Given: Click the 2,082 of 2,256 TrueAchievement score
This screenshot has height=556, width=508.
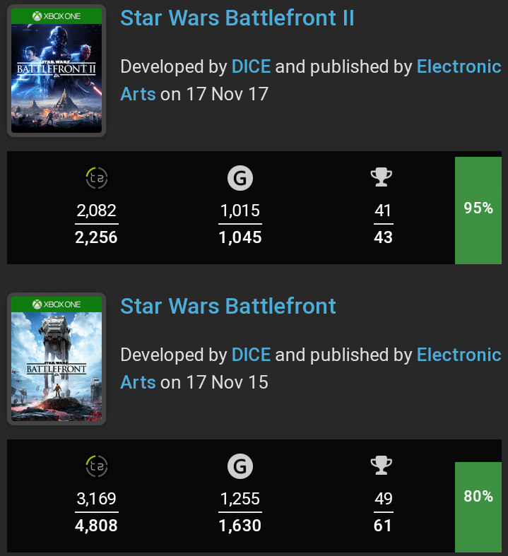Looking at the screenshot, I should (x=96, y=224).
